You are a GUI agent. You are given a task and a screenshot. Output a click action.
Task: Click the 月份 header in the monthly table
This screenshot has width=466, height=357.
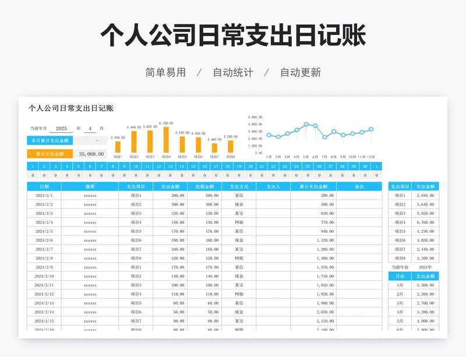tap(400, 276)
